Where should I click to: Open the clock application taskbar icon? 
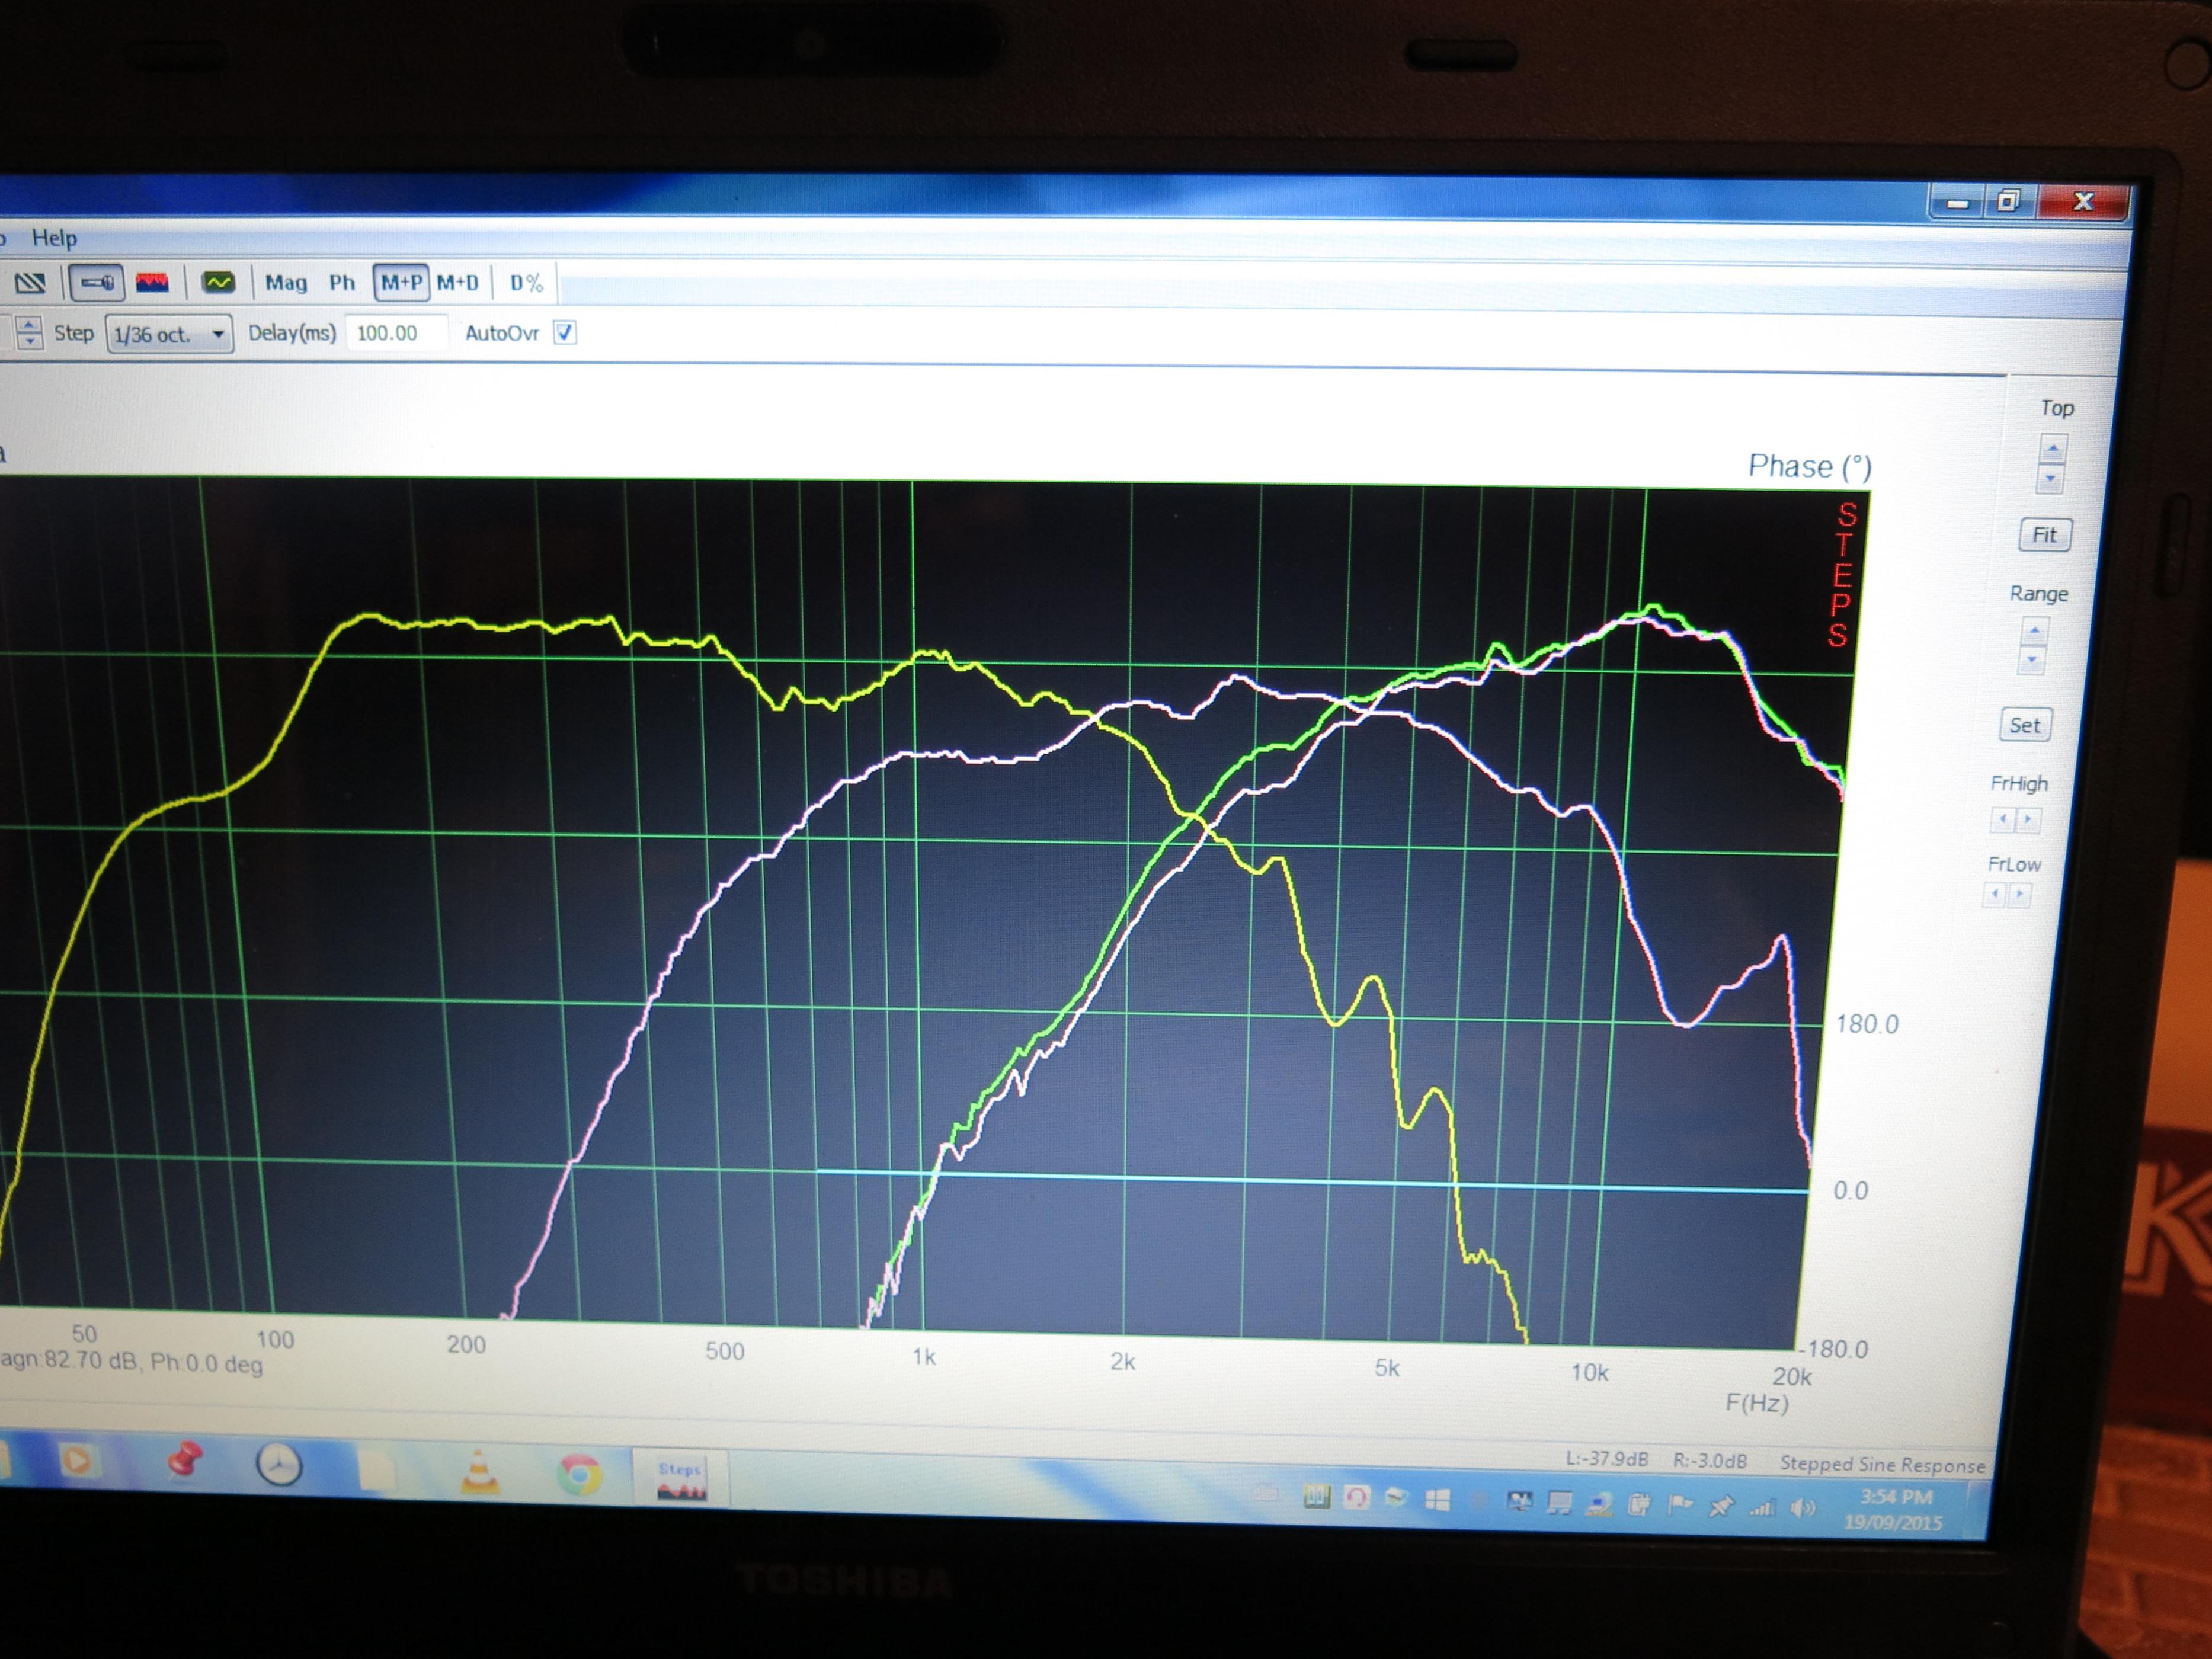278,1465
